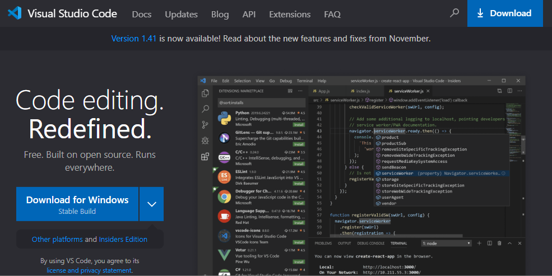Open Source Control icon in activity bar

point(205,124)
